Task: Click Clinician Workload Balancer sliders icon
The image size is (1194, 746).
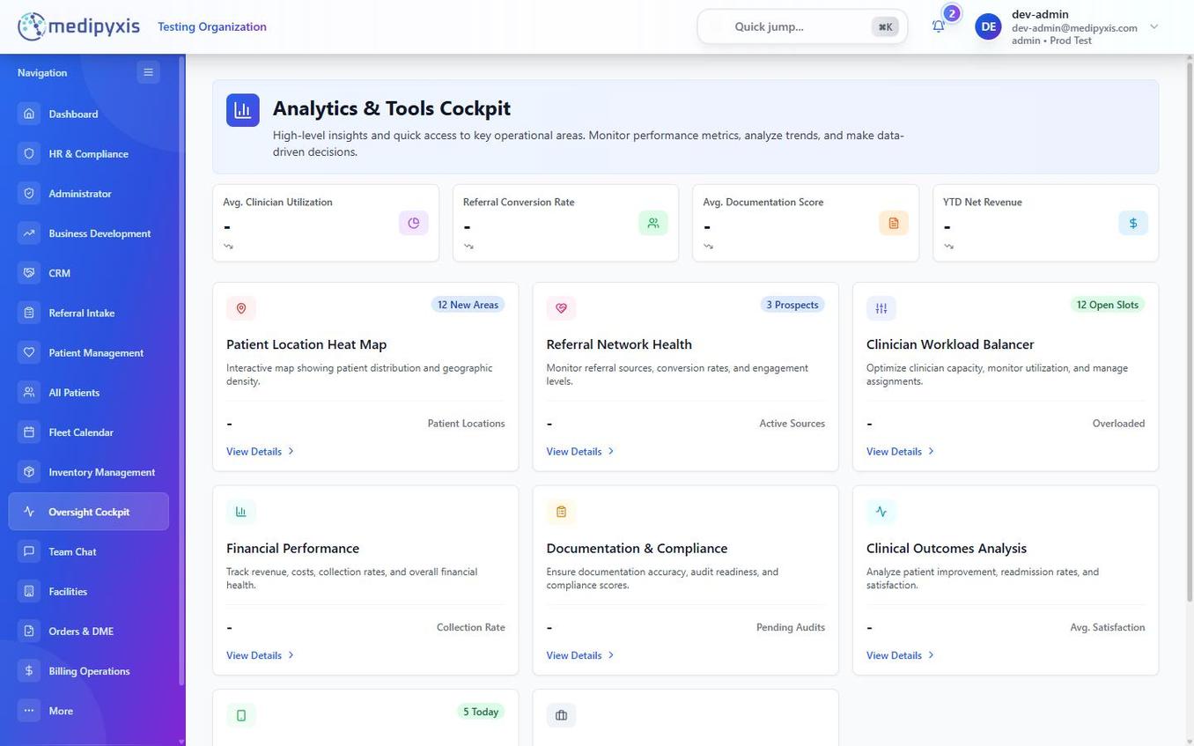Action: 881,308
